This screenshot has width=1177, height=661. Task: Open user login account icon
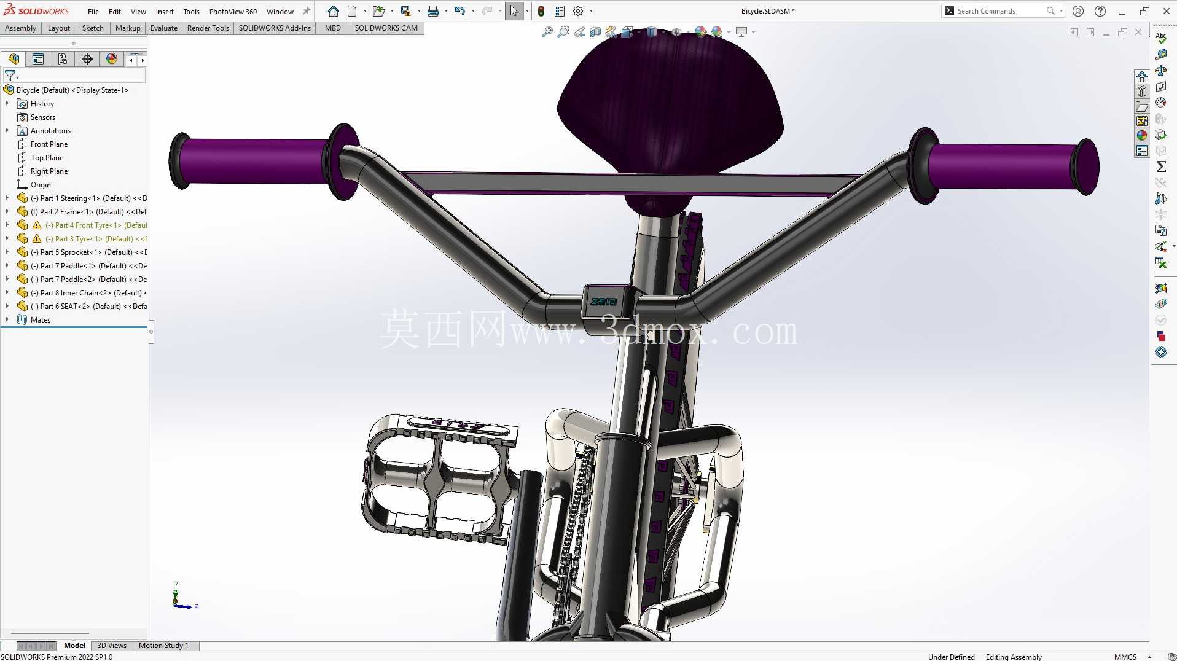pos(1078,11)
